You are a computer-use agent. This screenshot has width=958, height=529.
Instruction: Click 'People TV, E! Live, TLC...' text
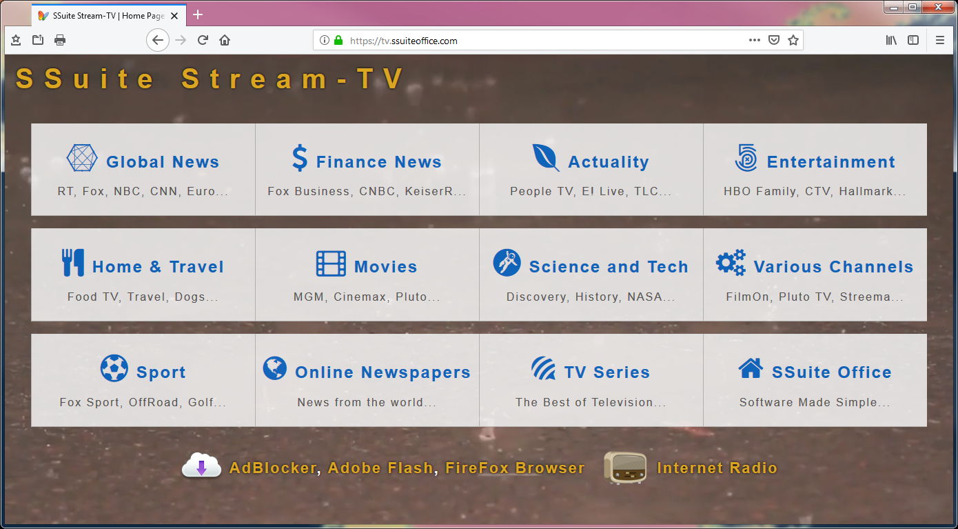[x=591, y=191]
